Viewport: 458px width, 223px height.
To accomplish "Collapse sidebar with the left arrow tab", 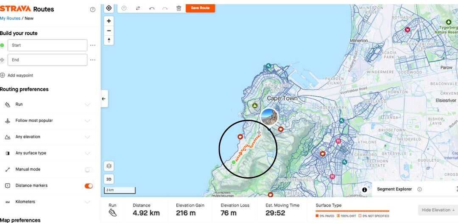I will tap(104, 99).
